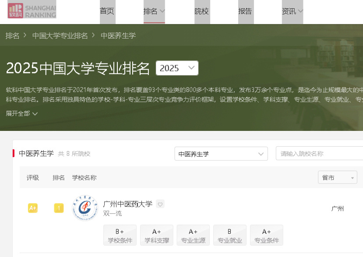Toggle the favorite heart next to 广州中医药大学

click(x=160, y=204)
